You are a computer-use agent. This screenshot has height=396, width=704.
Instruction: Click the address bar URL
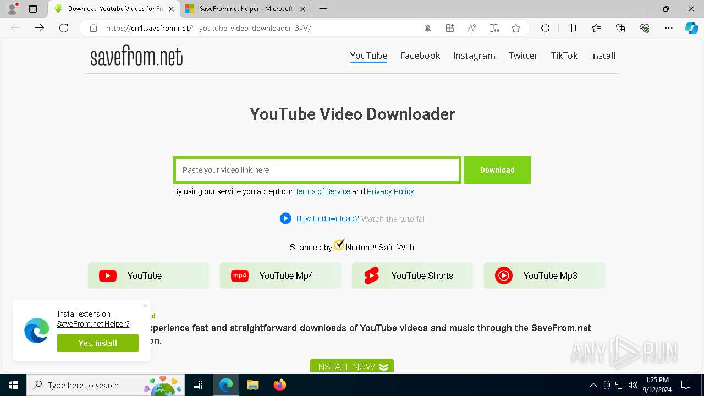208,28
